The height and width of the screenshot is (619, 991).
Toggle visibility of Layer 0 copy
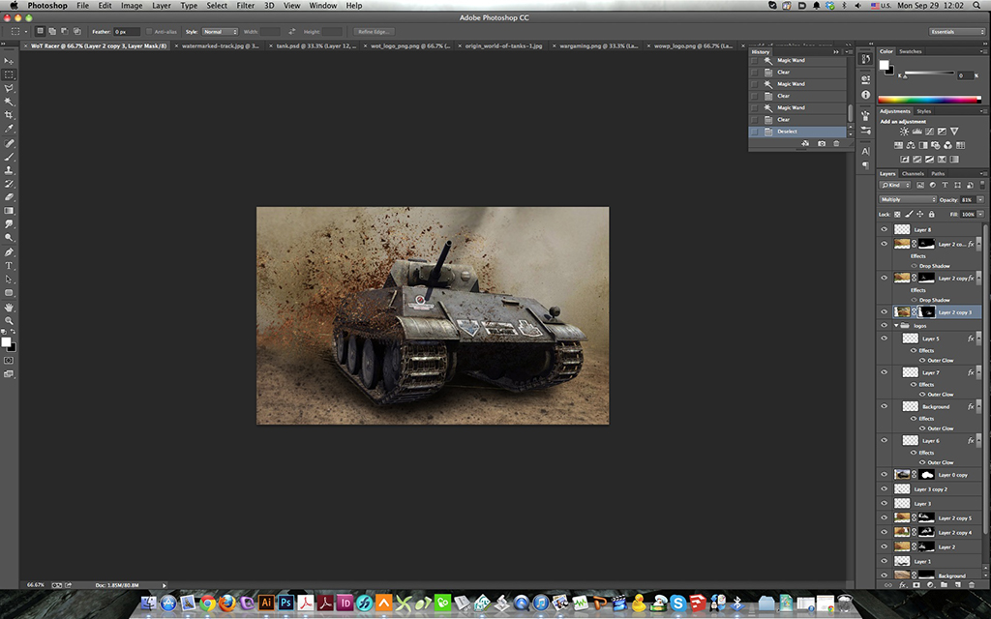click(885, 474)
